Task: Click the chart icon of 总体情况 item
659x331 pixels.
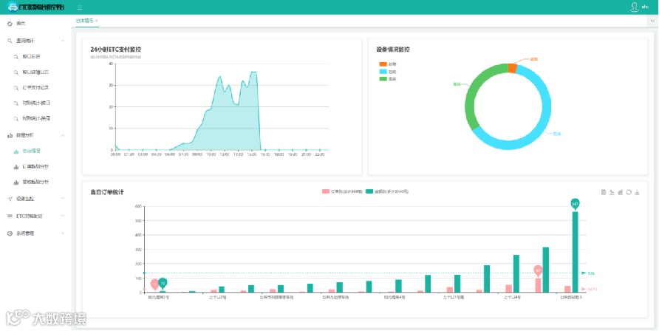Action: pos(16,151)
